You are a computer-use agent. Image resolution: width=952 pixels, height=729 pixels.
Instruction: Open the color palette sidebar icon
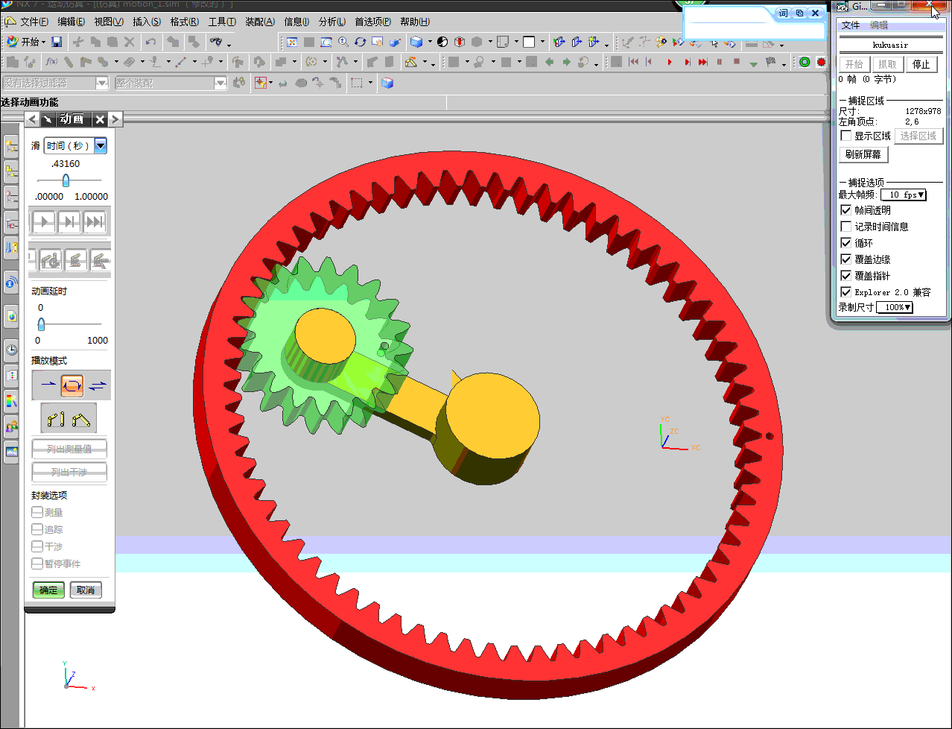[11, 401]
